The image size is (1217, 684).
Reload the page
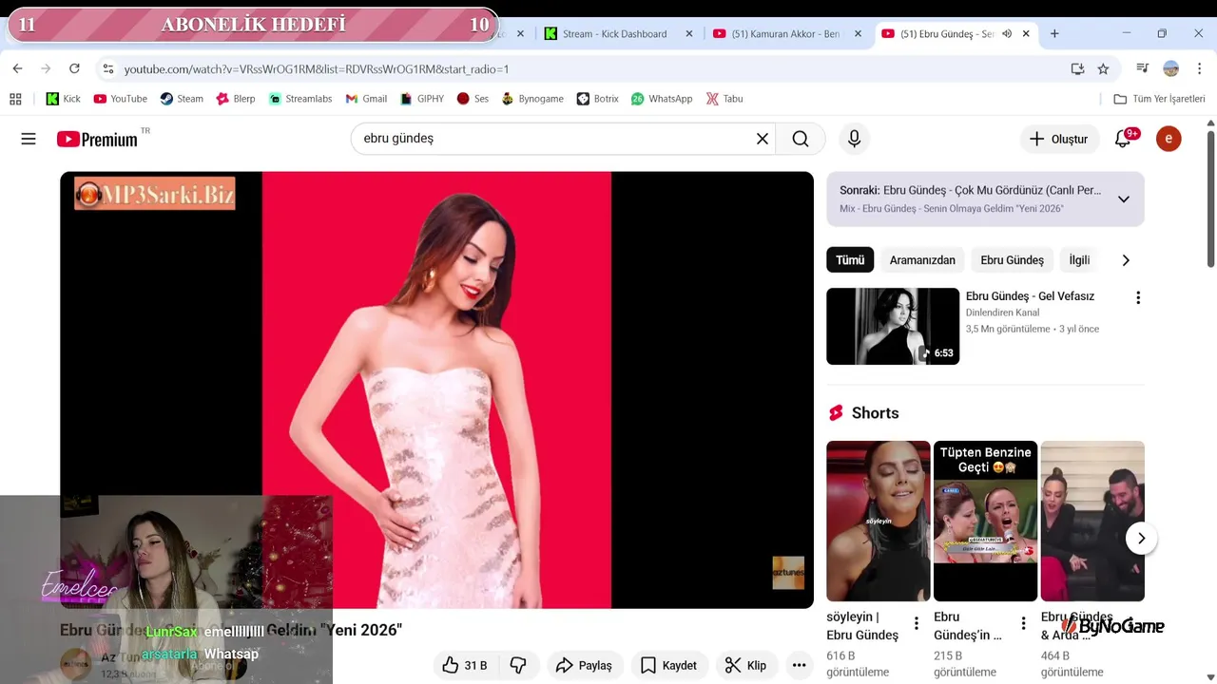click(74, 68)
